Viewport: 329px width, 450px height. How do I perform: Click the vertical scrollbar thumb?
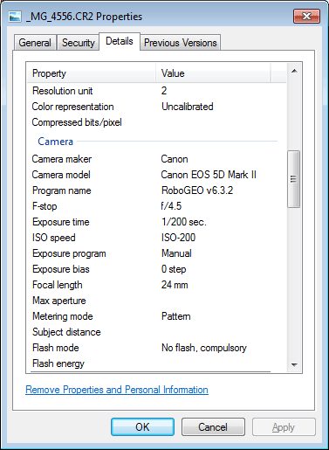tap(294, 179)
